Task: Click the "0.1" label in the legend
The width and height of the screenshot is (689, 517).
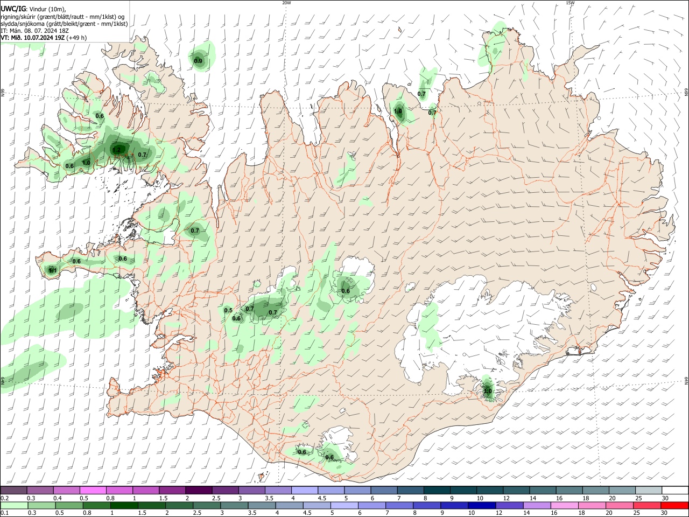Action: point(4,513)
